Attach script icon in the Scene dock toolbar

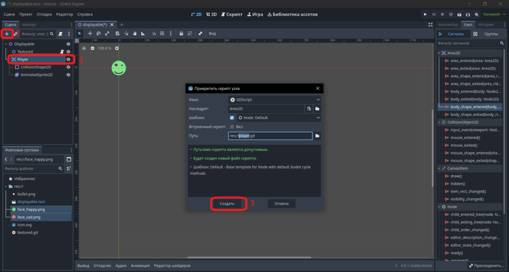click(x=60, y=34)
